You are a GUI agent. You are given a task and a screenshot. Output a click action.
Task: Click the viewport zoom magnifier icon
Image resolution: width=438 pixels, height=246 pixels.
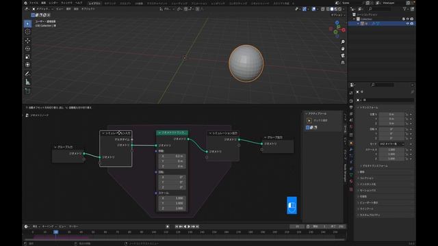(x=343, y=42)
